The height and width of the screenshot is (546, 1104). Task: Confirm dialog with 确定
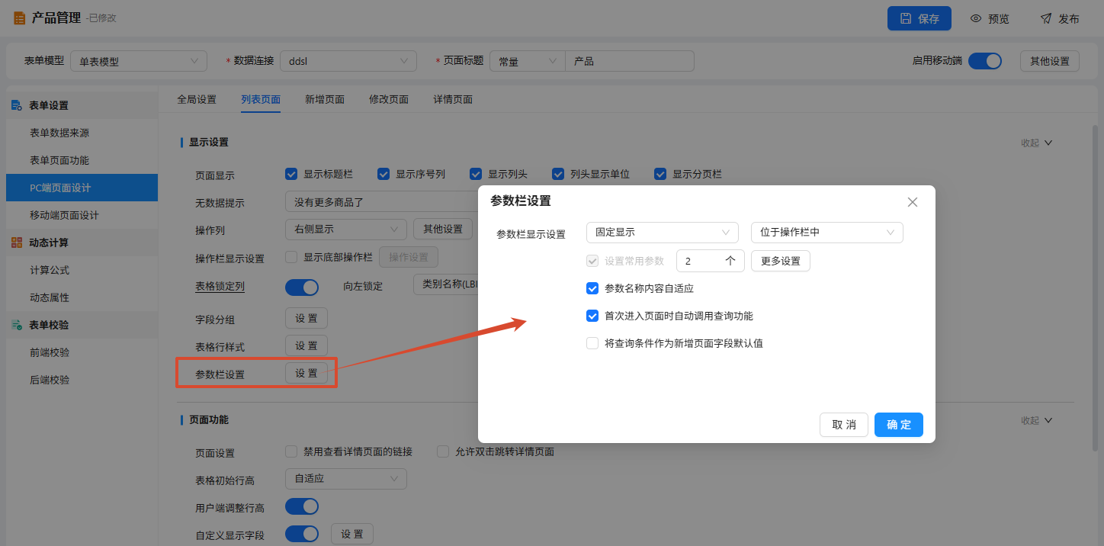pyautogui.click(x=899, y=425)
